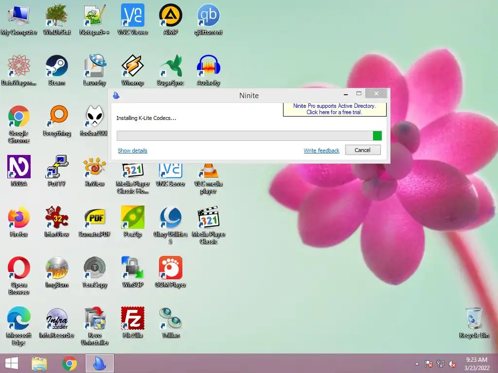Select the TeraCopy desktop shortcut

[94, 272]
